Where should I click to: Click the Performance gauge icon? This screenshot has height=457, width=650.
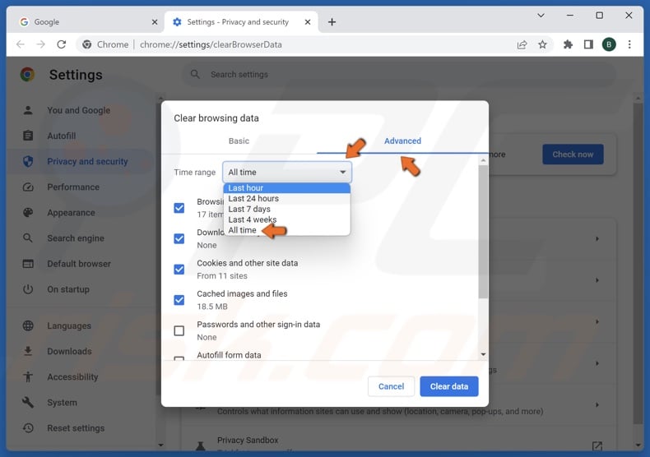(x=28, y=187)
